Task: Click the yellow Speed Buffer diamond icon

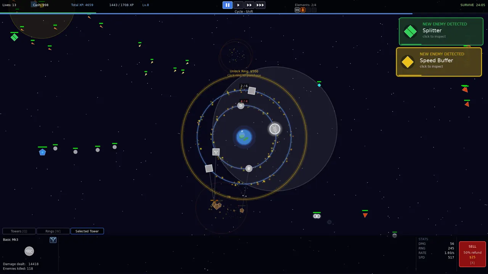Action: pos(408,62)
